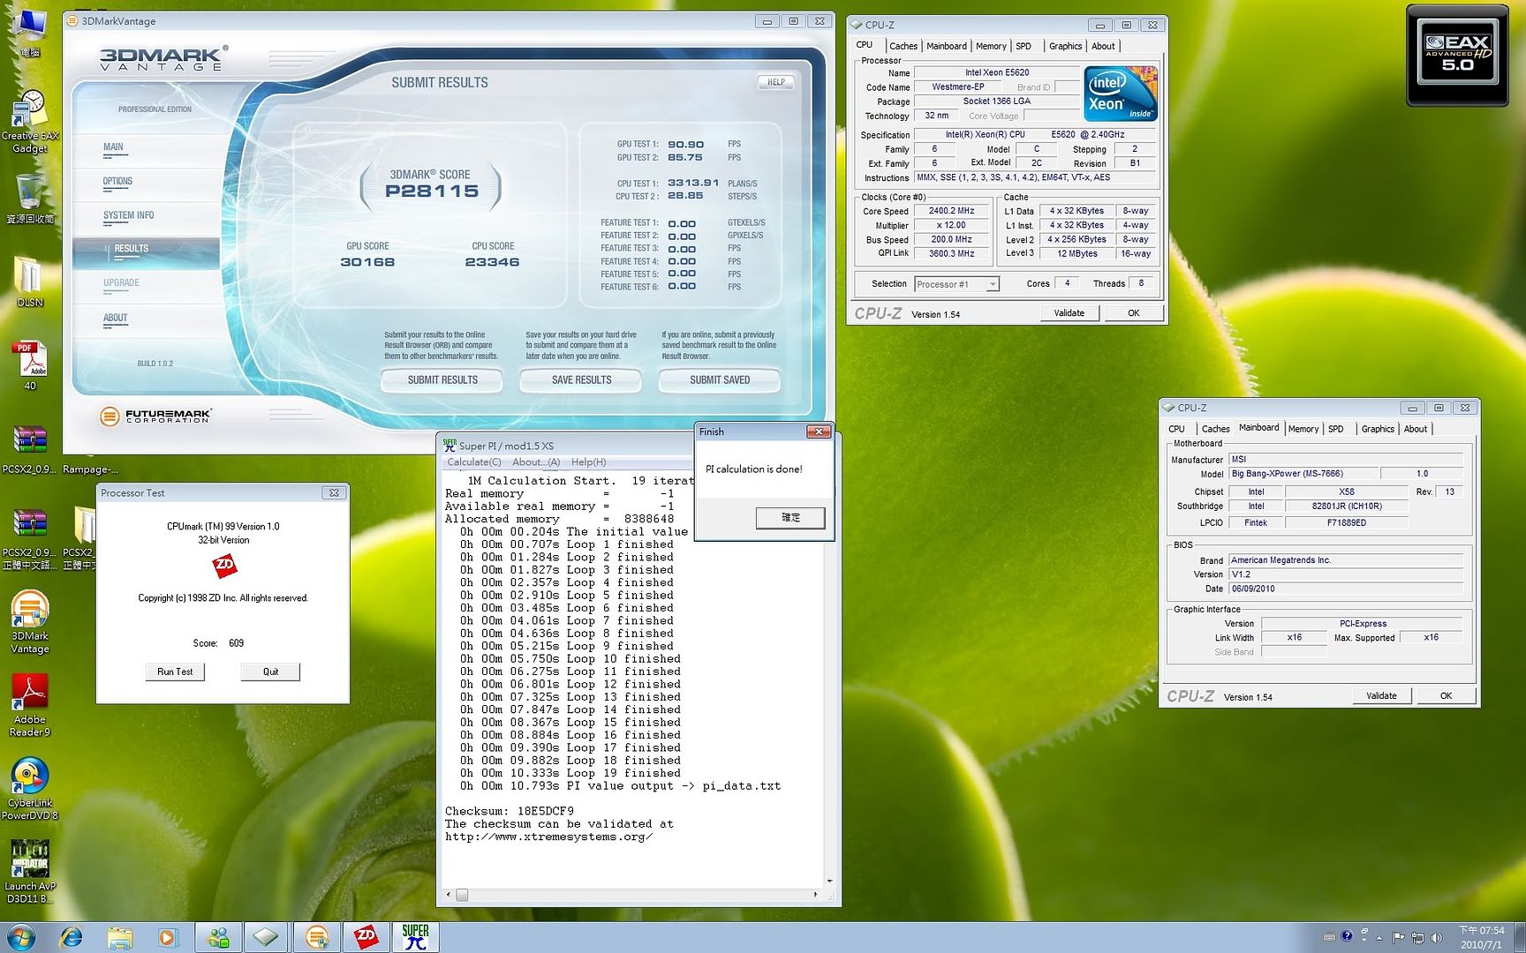Click the Super PI taskbar button
This screenshot has width=1526, height=953.
(x=415, y=937)
